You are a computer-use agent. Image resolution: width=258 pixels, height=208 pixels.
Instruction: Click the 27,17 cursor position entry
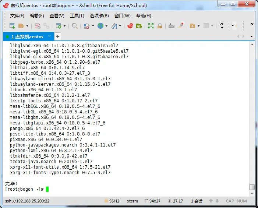176,201
